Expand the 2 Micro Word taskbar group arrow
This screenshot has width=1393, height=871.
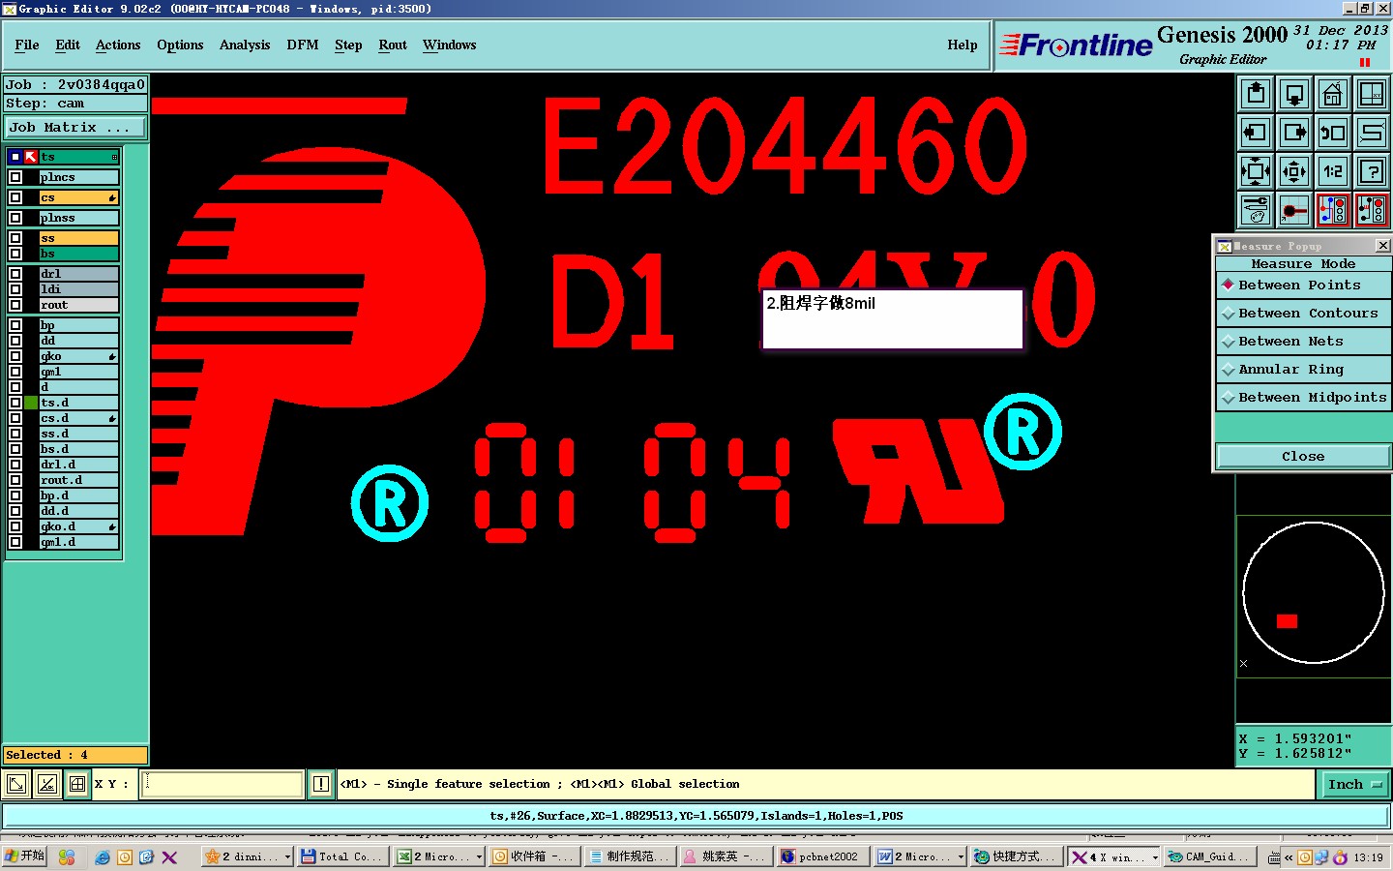(x=961, y=857)
